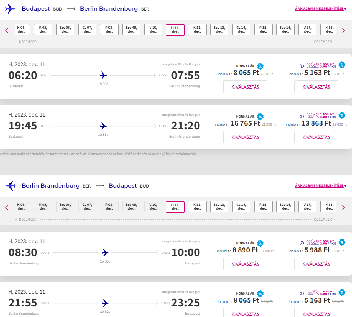Image resolution: width=352 pixels, height=317 pixels.
Task: Click the percent badge beside 5 988 Ft club price
Action: tap(342, 242)
